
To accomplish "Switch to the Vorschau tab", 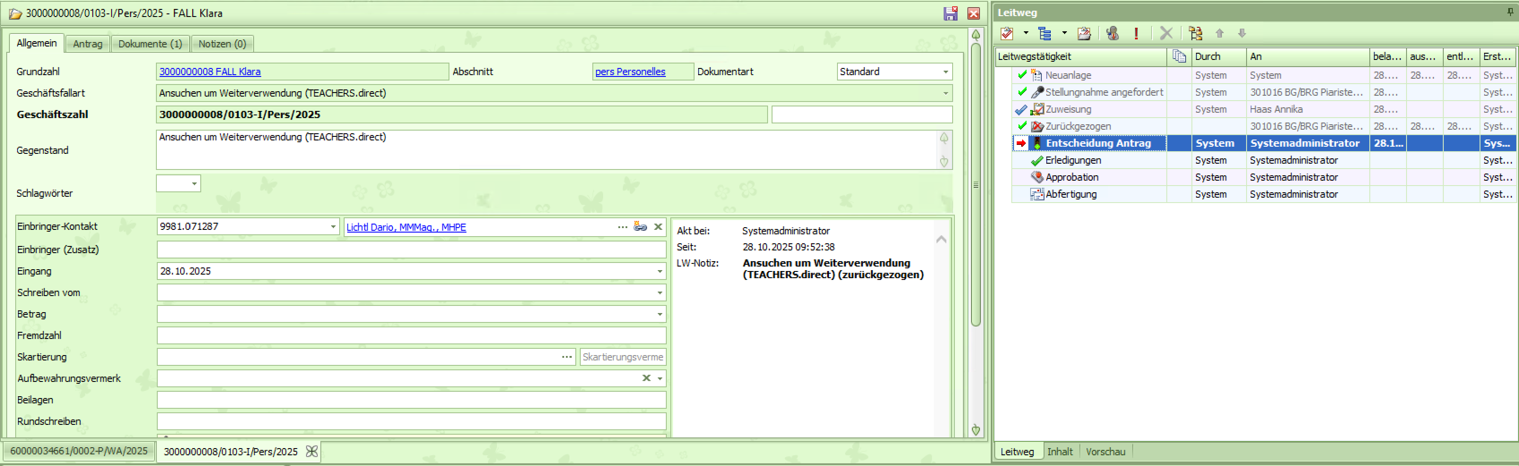I will (x=1105, y=451).
